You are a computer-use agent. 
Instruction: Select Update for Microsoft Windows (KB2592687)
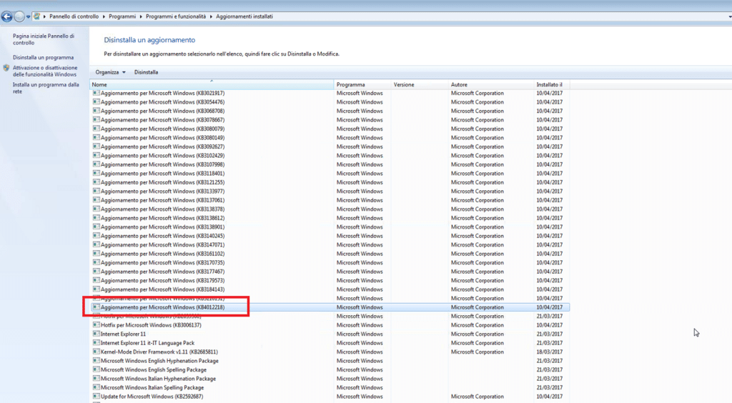tap(330, 397)
